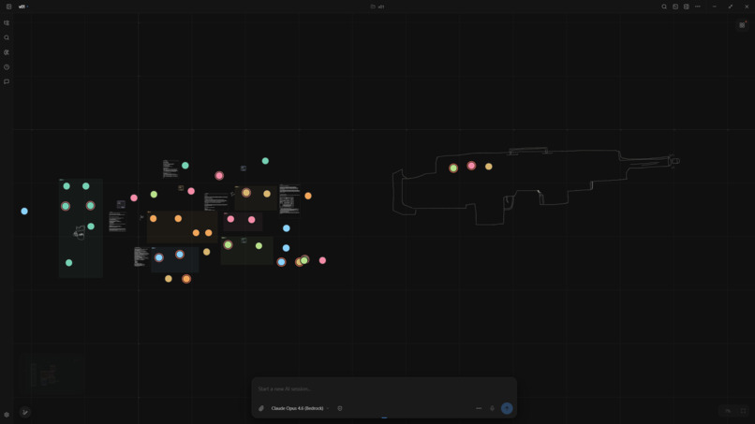Focus the Start a new AI session input
The height and width of the screenshot is (424, 755).
pos(384,388)
